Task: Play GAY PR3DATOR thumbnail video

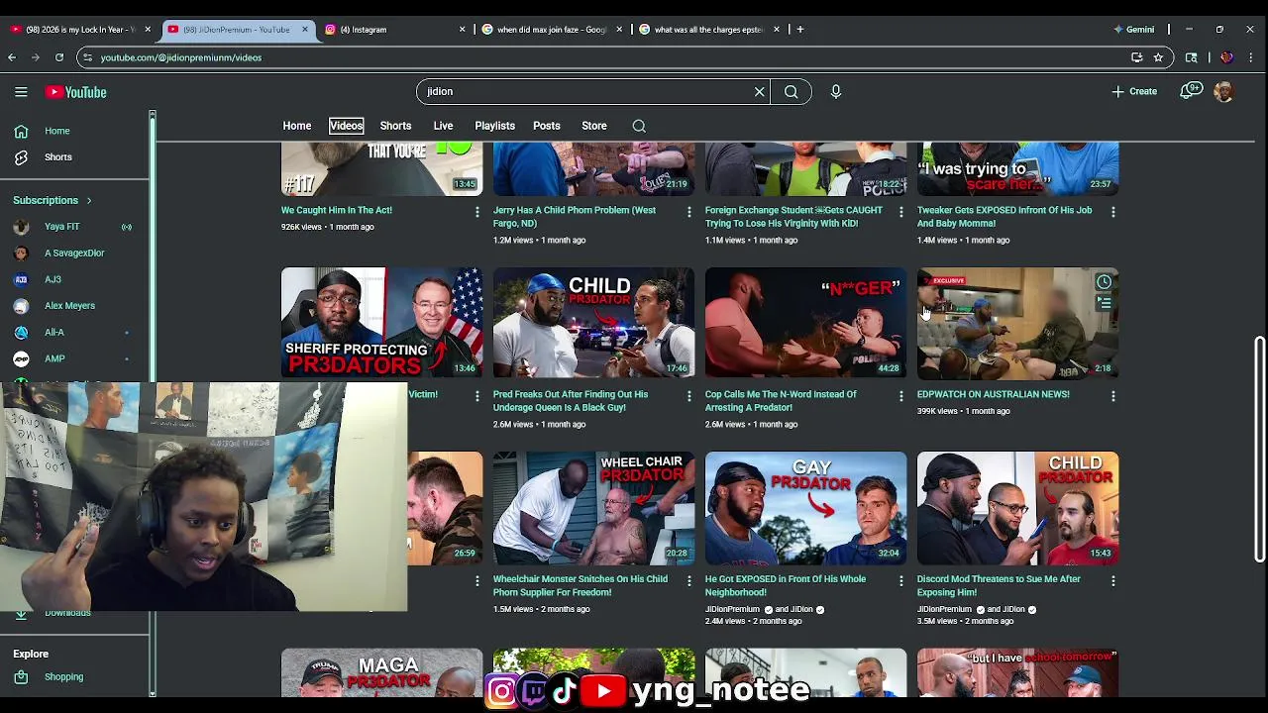Action: (805, 508)
